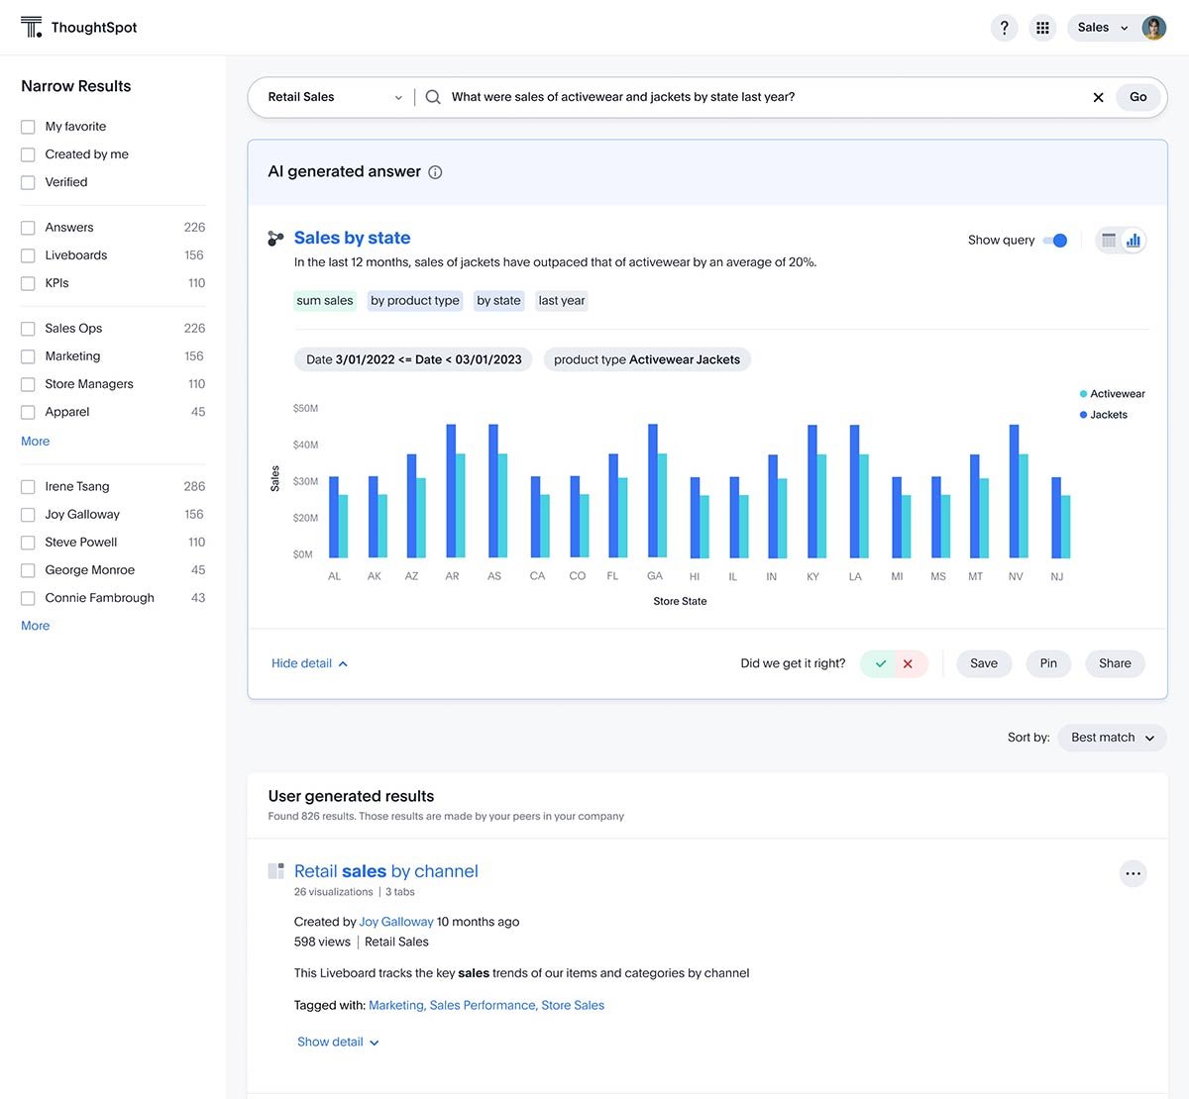Give positive feedback with the green checkmark
This screenshot has width=1189, height=1099.
point(880,663)
